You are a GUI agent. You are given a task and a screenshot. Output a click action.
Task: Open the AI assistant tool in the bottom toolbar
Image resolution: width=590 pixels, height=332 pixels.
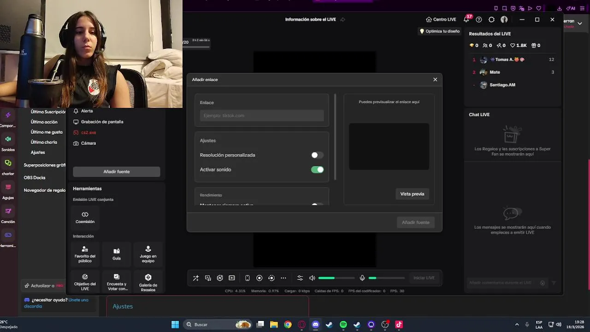(x=220, y=278)
